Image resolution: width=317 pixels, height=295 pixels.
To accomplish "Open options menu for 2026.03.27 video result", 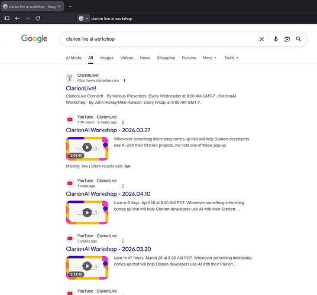I will 123,122.
